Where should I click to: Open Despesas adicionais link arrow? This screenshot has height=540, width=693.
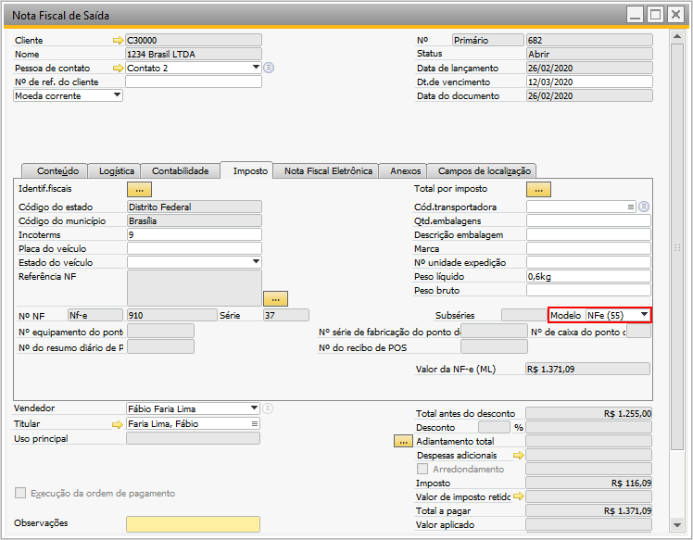(519, 455)
